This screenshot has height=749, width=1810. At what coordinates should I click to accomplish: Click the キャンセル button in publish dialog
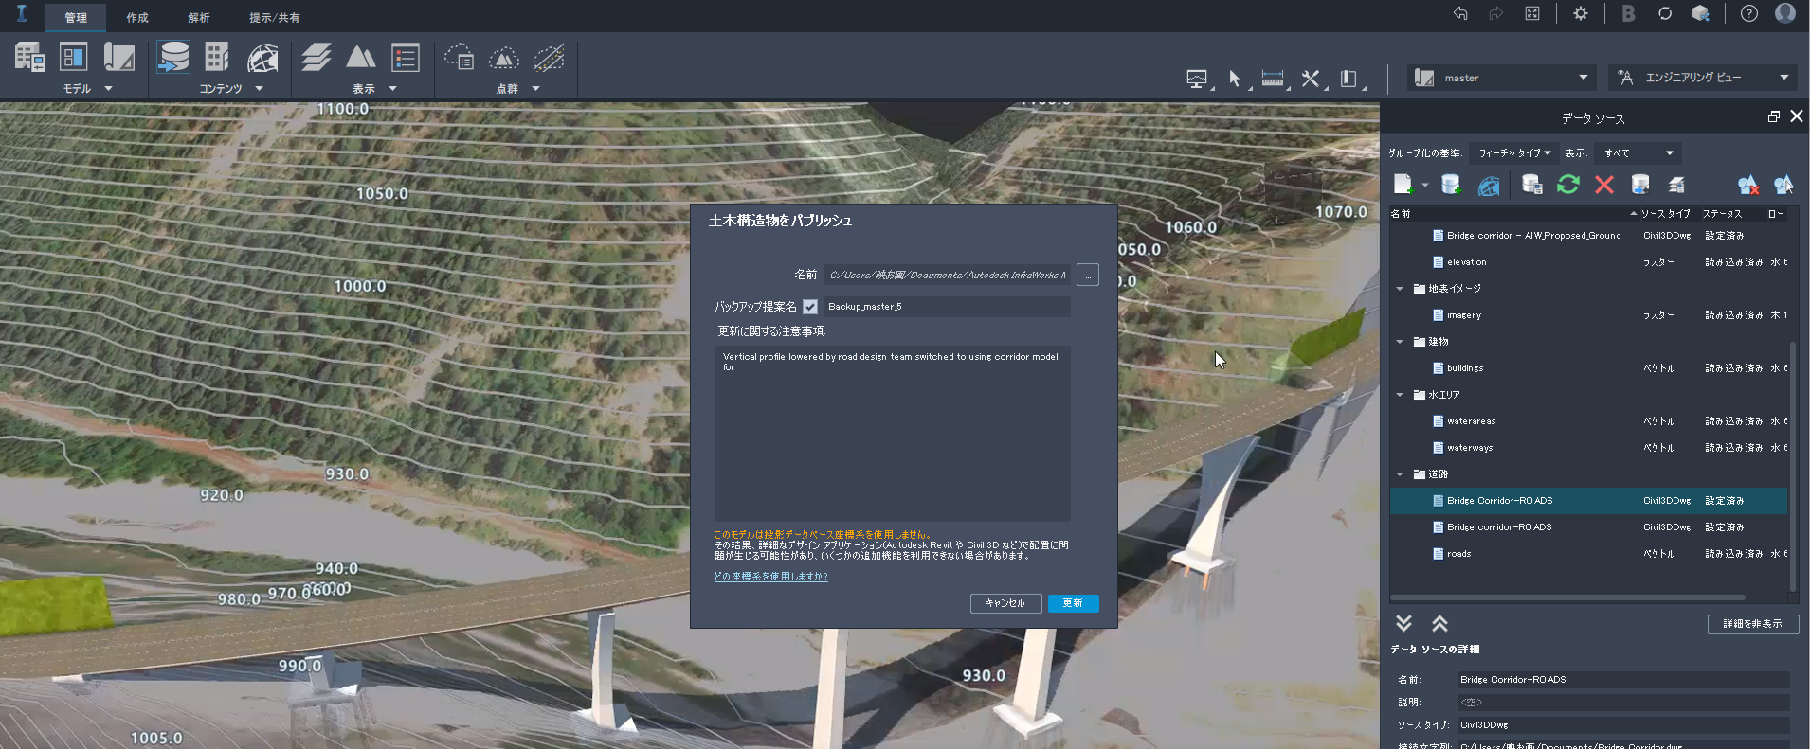[x=1005, y=603]
